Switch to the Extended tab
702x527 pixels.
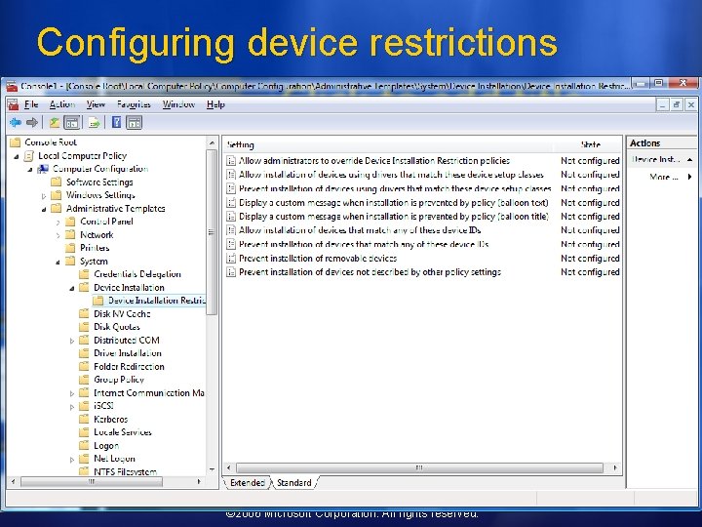click(247, 483)
